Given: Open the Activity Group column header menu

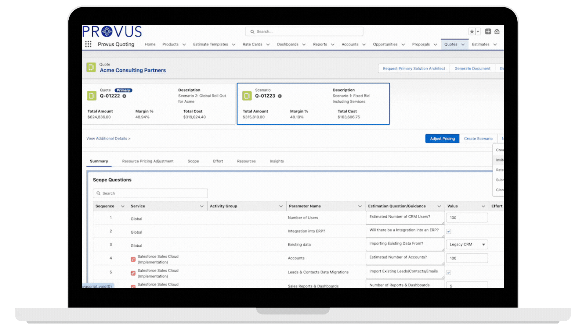Looking at the screenshot, I should coord(281,206).
